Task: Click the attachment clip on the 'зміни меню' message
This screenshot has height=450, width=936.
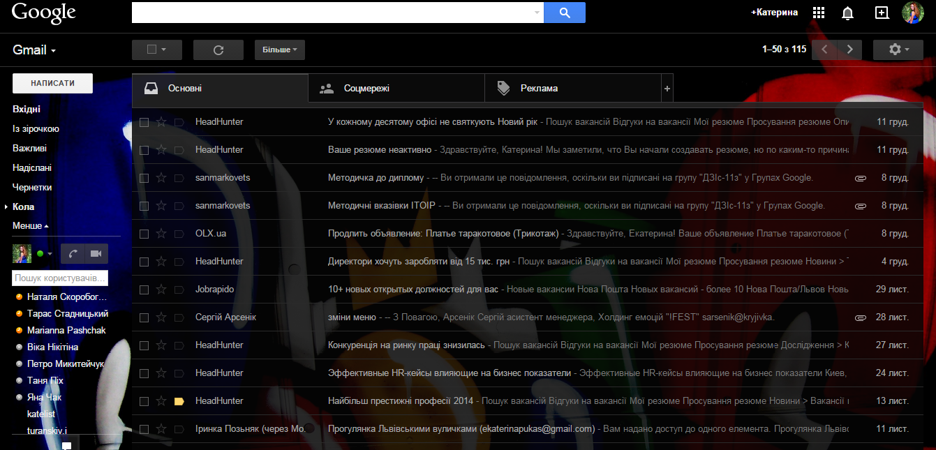Action: [861, 317]
